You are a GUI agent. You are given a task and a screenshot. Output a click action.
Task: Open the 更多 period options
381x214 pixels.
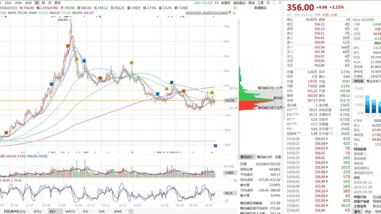(57, 3)
